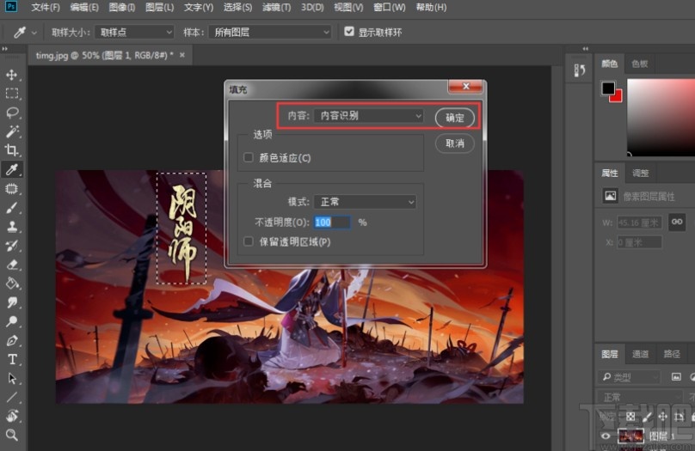Open the 视图(V) menu
Screen dimensions: 695x451
(x=348, y=8)
